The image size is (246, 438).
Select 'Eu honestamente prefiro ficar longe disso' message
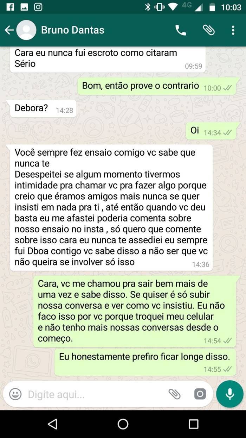click(x=148, y=362)
